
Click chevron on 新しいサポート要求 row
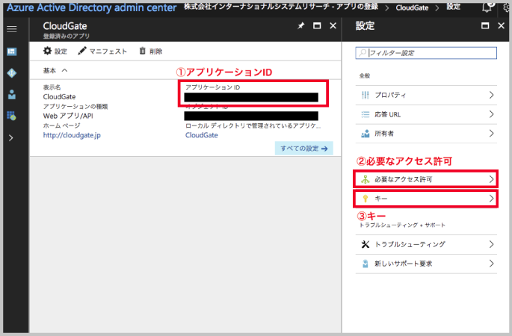(x=491, y=264)
